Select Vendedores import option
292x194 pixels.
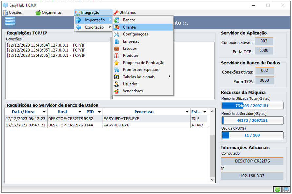133,91
